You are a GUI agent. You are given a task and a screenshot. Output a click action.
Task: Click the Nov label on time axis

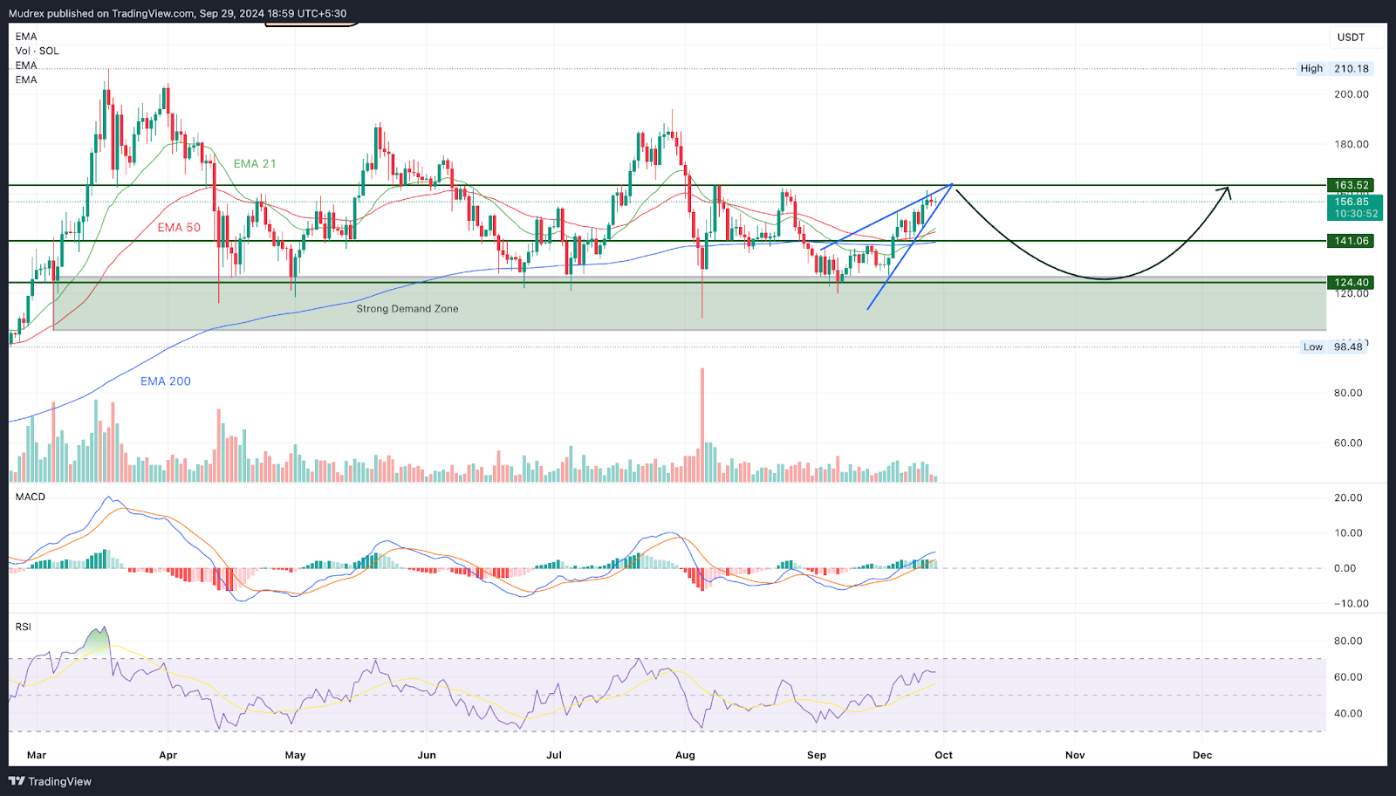pyautogui.click(x=1075, y=755)
